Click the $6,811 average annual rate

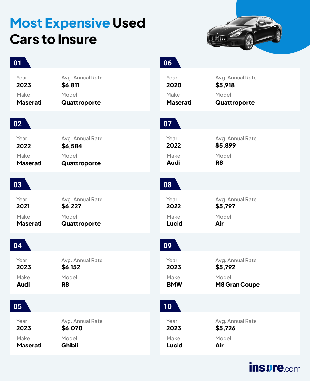(70, 85)
